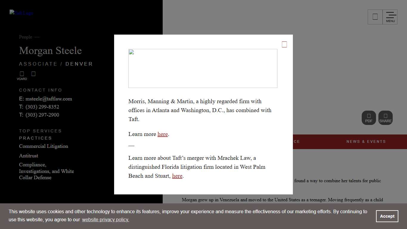Click the (303) 297-2900 phone link

[42, 115]
